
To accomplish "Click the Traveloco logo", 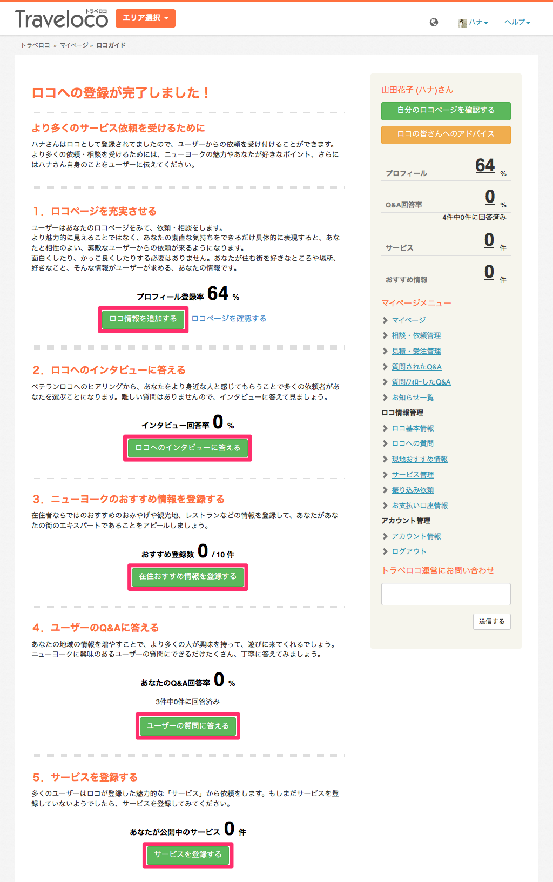I will pyautogui.click(x=62, y=19).
